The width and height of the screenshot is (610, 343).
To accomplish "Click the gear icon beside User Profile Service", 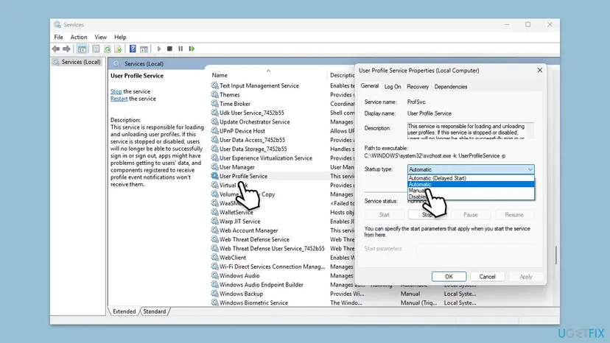I will pos(214,176).
